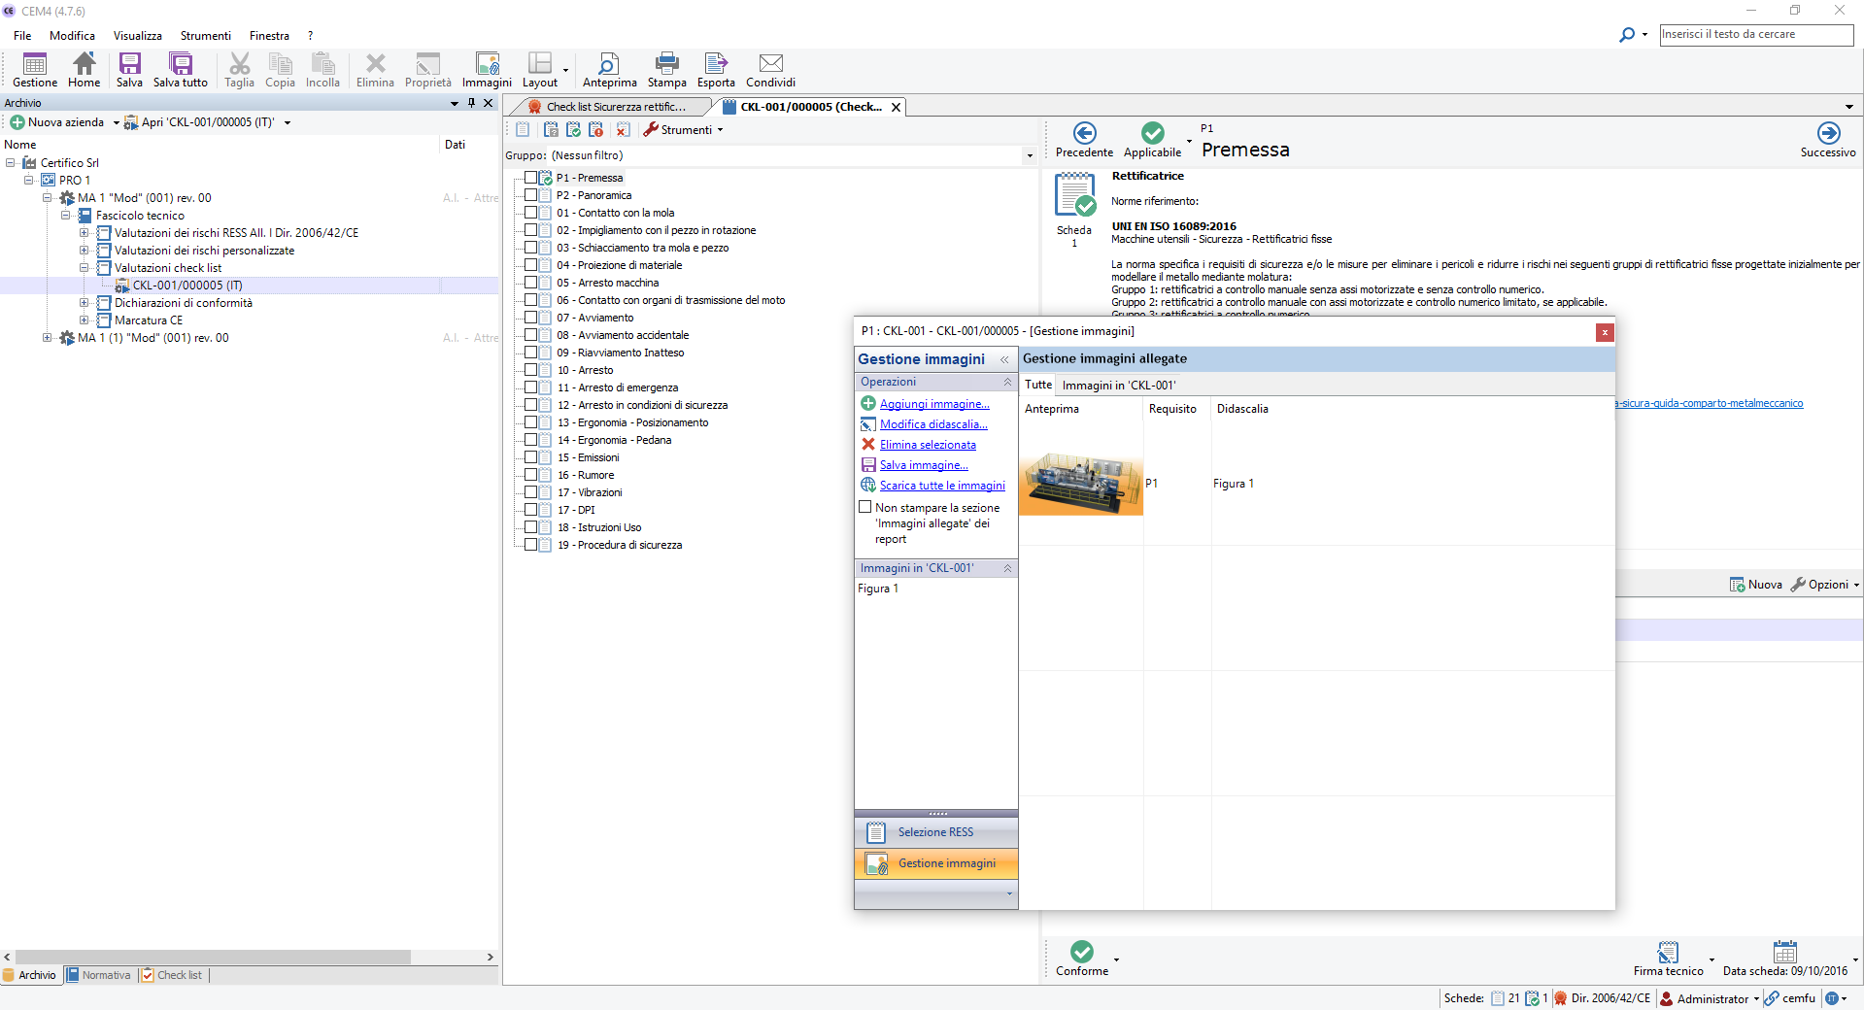Click the Condividi envelope icon

click(770, 65)
